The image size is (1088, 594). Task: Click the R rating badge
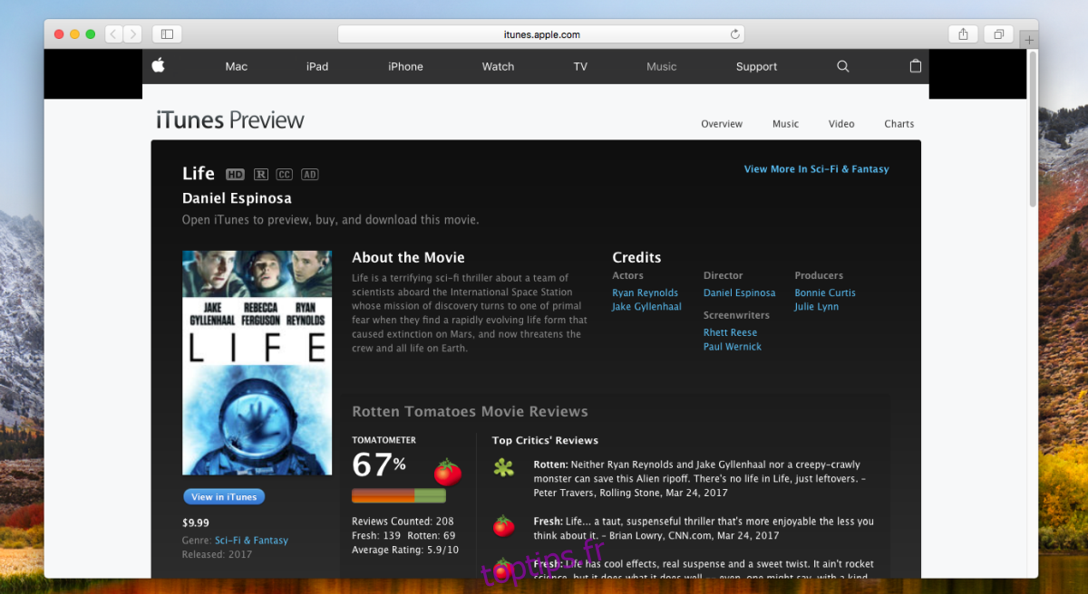tap(261, 175)
